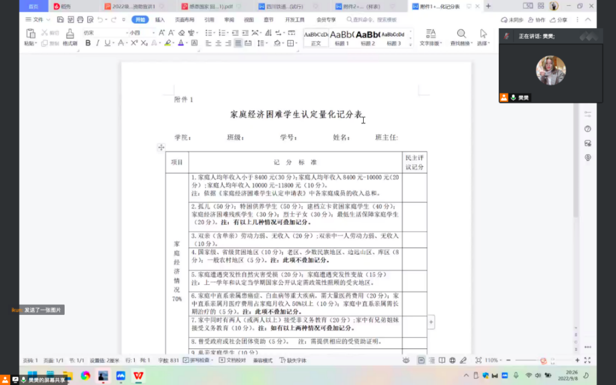Click the print icon in quick access bar
The height and width of the screenshot is (385, 616).
[78, 20]
